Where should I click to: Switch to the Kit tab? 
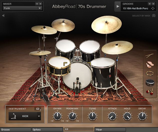pos(79,129)
